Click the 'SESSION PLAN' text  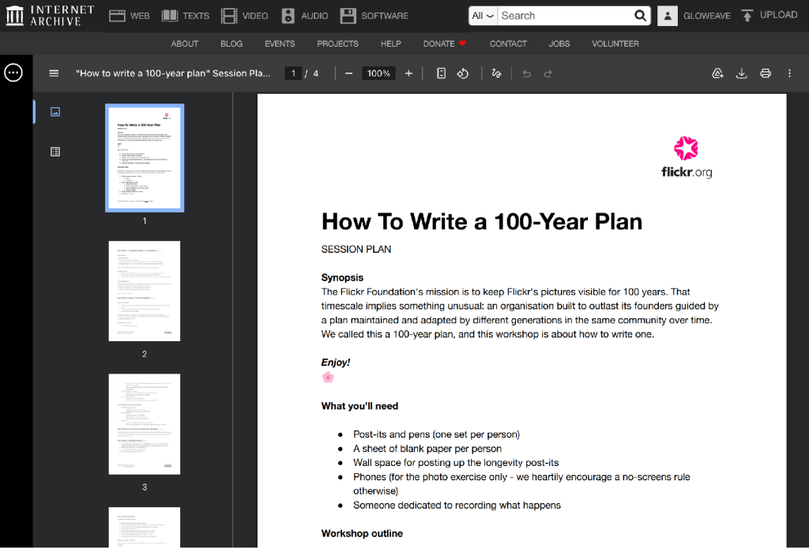[356, 249]
